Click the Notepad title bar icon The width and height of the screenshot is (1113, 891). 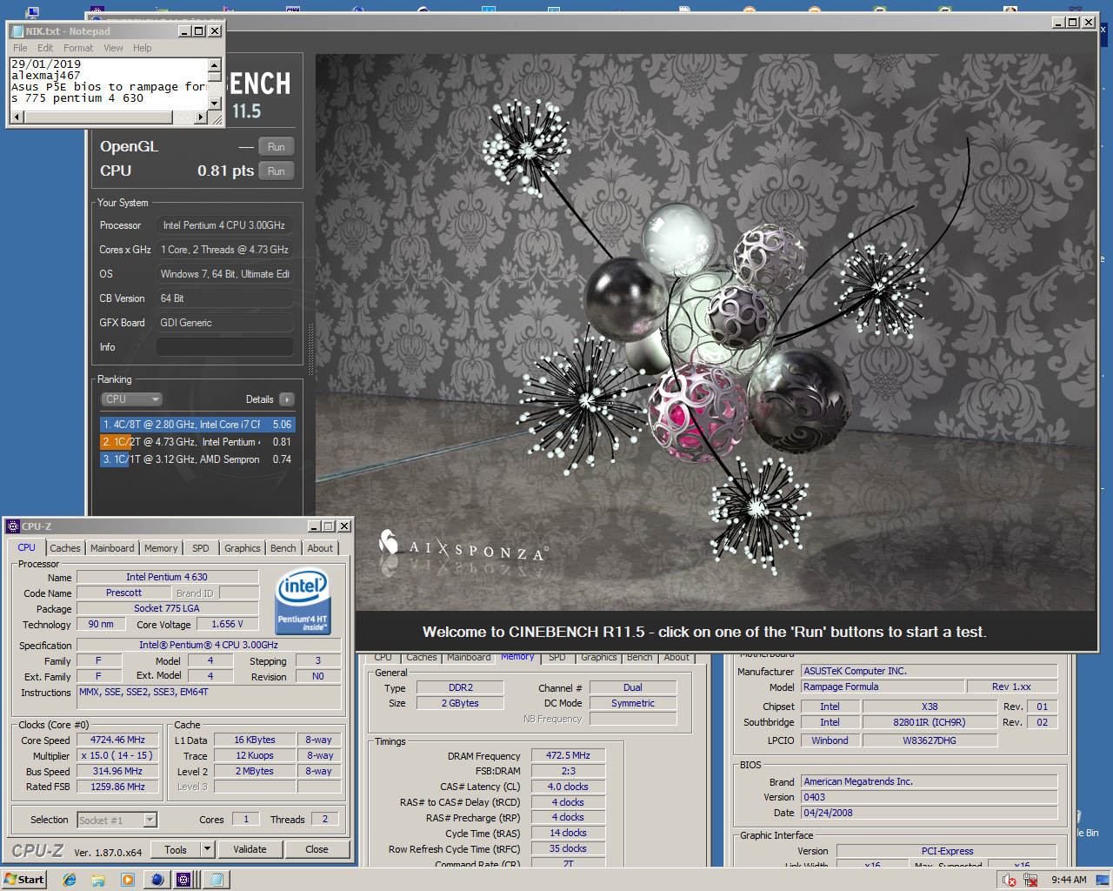coord(17,31)
